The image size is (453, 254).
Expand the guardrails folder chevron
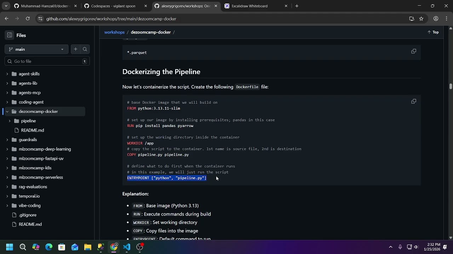click(7, 140)
